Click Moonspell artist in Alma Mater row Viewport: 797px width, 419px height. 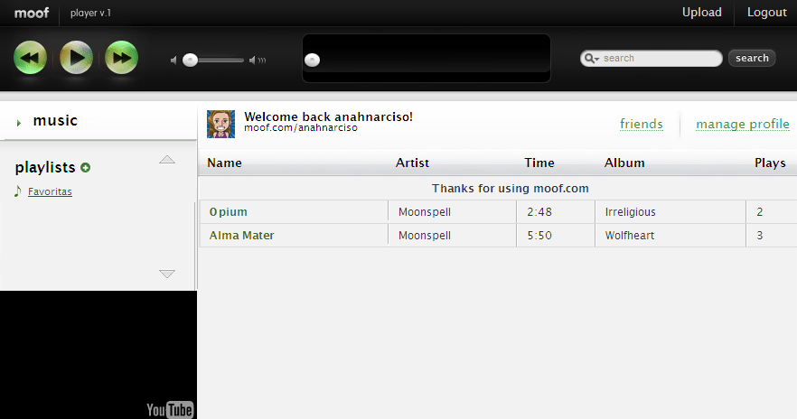pyautogui.click(x=425, y=235)
